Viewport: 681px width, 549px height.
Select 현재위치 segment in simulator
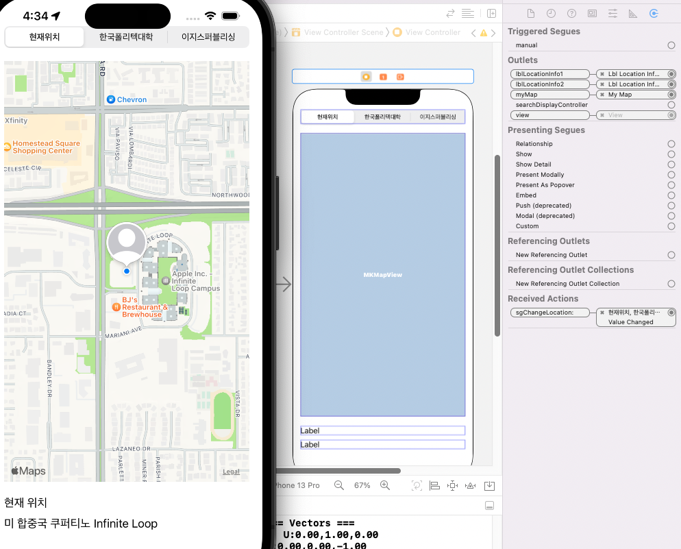[45, 37]
